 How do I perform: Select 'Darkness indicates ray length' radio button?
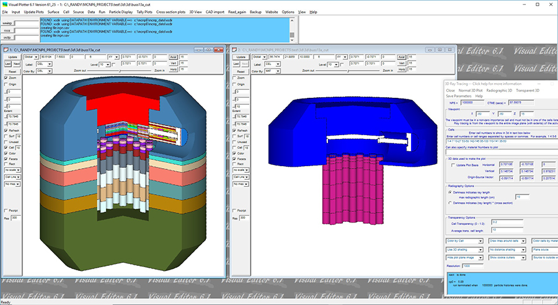(450, 192)
